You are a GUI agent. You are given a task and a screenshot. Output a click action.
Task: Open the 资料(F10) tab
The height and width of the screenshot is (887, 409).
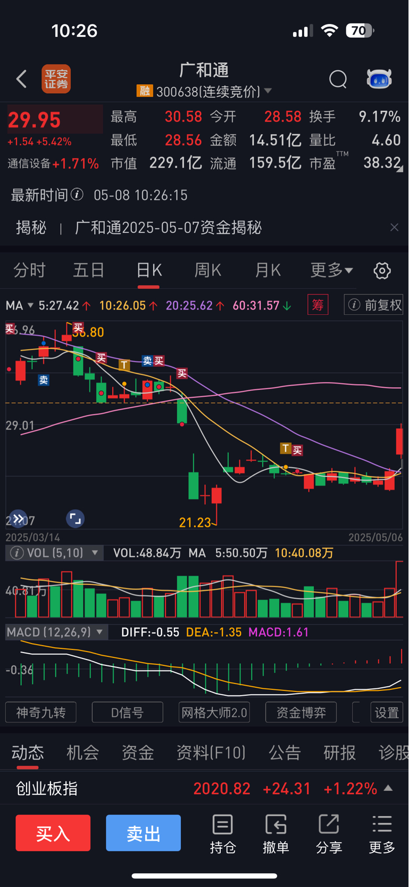[211, 752]
